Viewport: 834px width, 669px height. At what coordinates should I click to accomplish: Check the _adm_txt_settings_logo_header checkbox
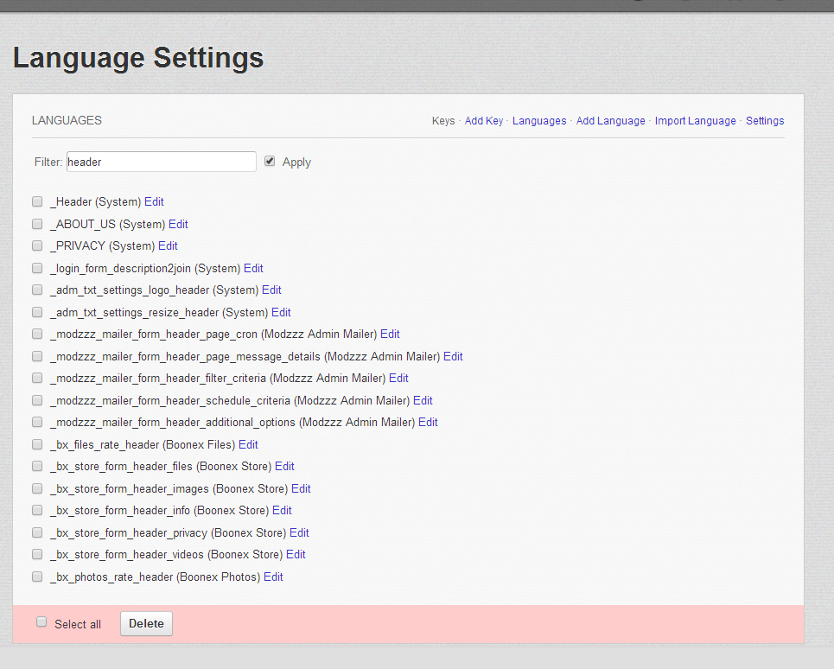[37, 290]
